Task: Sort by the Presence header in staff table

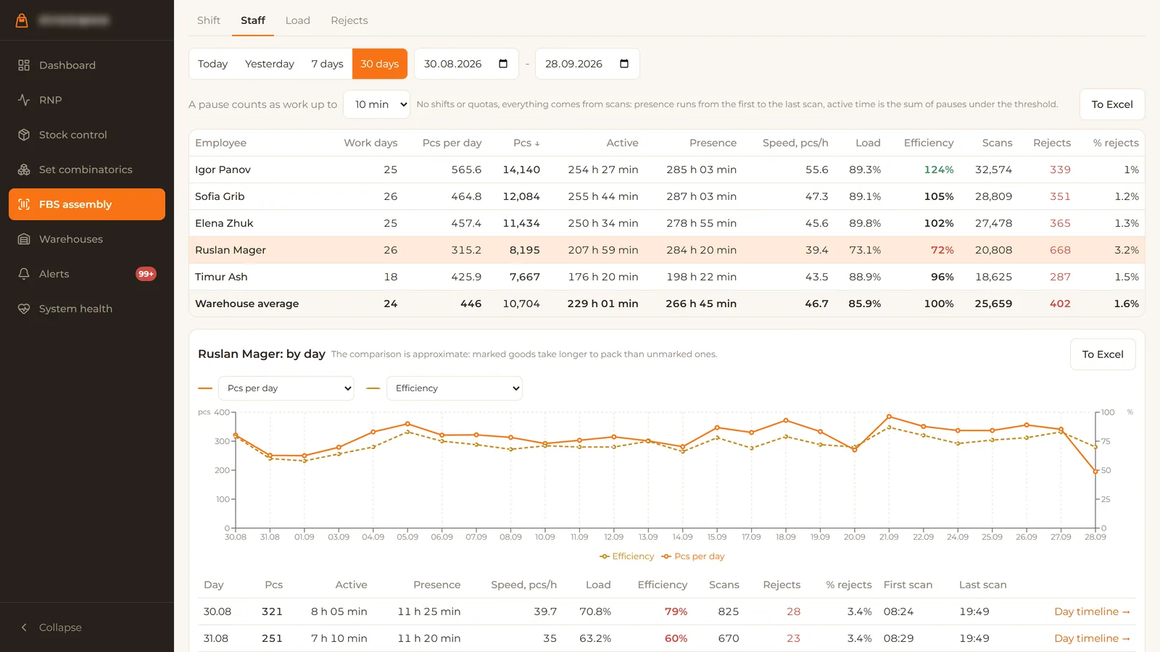Action: click(713, 143)
